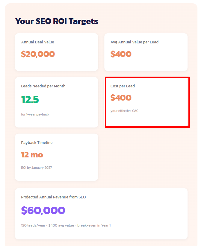Select the $60,000 projected revenue figure
This screenshot has width=204, height=246.
(43, 210)
